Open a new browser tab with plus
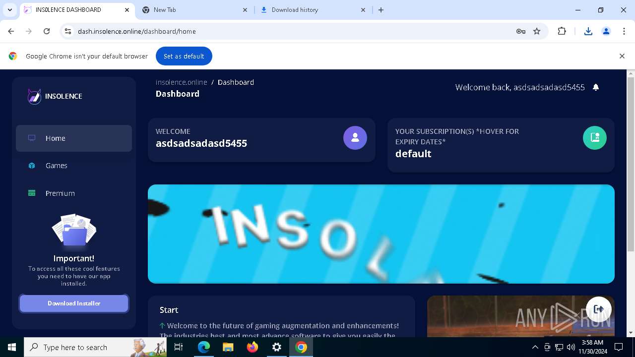Image resolution: width=635 pixels, height=357 pixels. point(381,10)
